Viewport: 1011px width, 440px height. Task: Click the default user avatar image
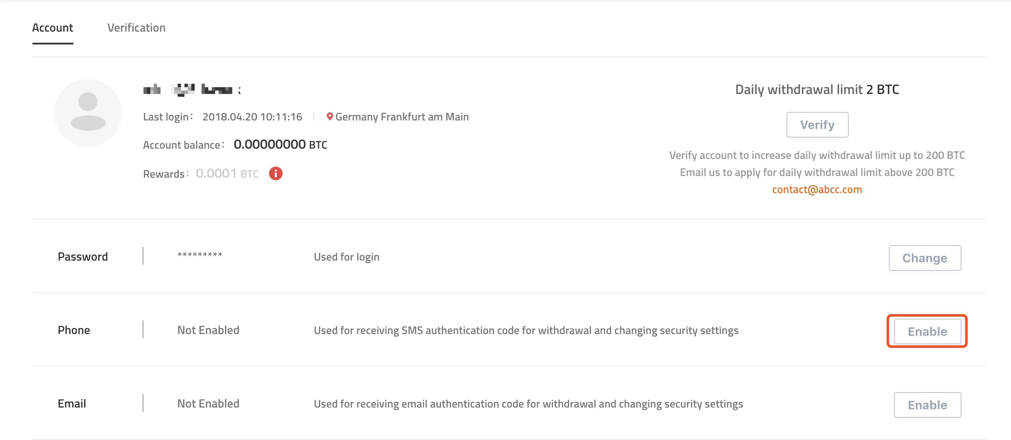click(88, 112)
